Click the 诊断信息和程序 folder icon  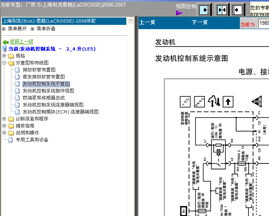click(x=11, y=119)
